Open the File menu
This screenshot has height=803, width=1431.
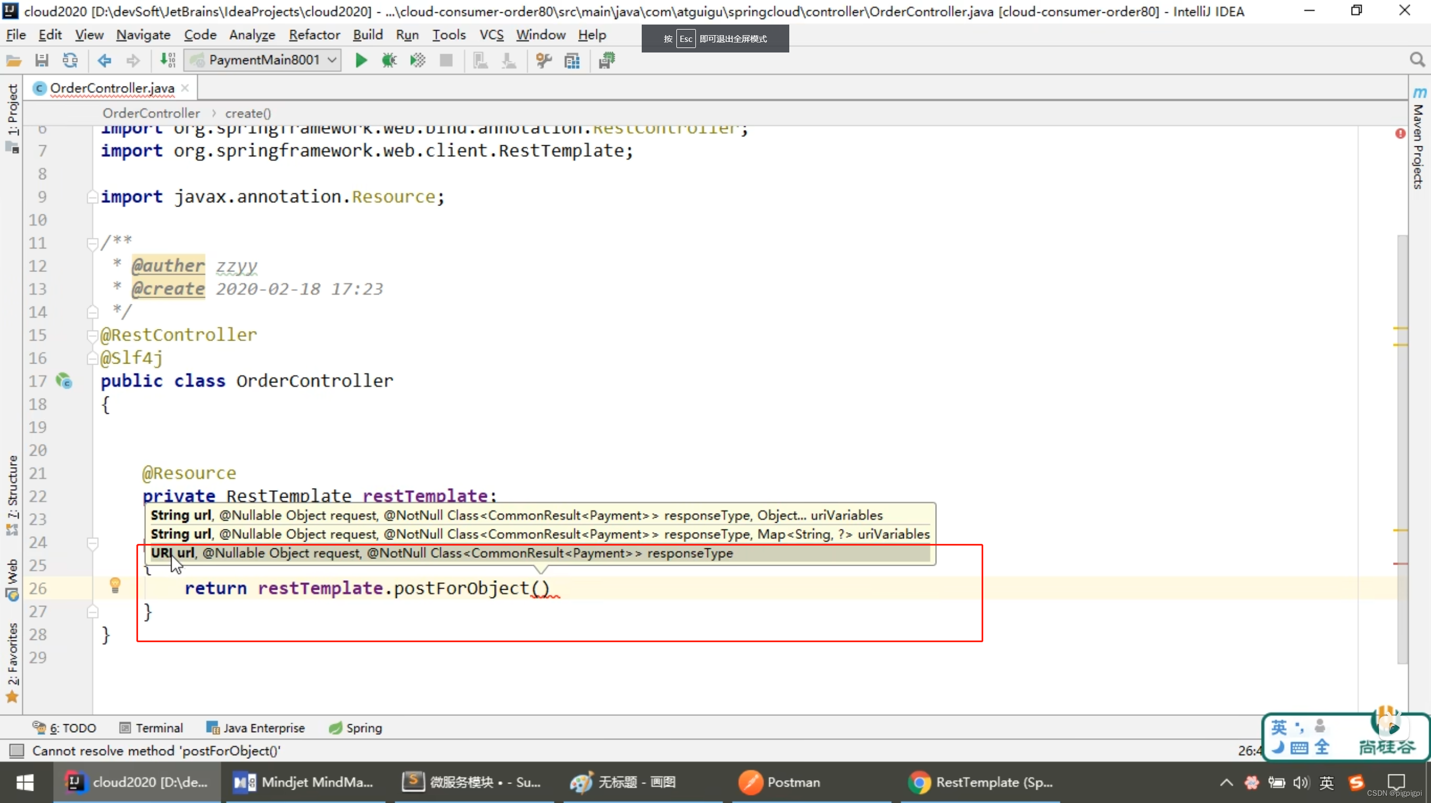(16, 35)
